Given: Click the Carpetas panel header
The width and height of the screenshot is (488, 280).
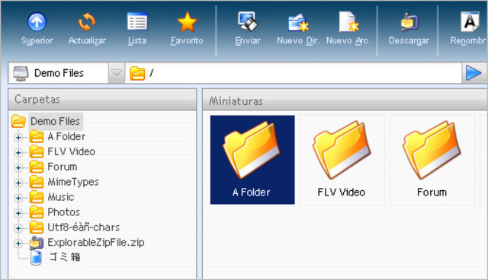Looking at the screenshot, I should point(102,100).
